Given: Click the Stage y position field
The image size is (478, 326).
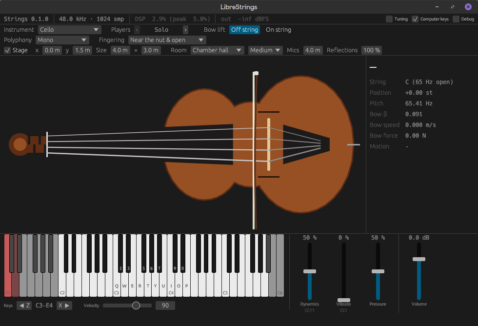Looking at the screenshot, I should tap(82, 50).
